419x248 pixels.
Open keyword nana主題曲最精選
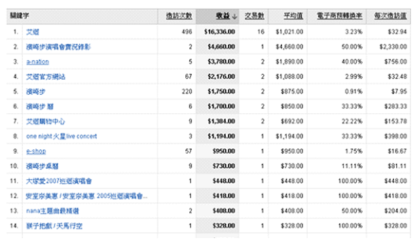[x=52, y=211]
